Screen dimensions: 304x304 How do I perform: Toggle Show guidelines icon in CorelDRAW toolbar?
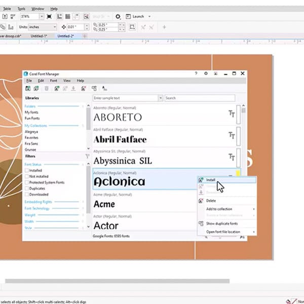(76, 17)
